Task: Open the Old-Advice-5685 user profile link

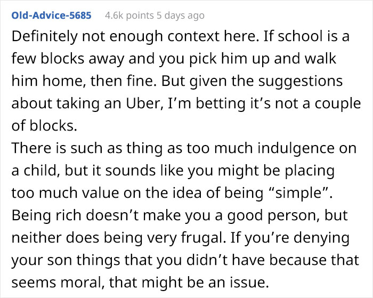Action: 51,15
